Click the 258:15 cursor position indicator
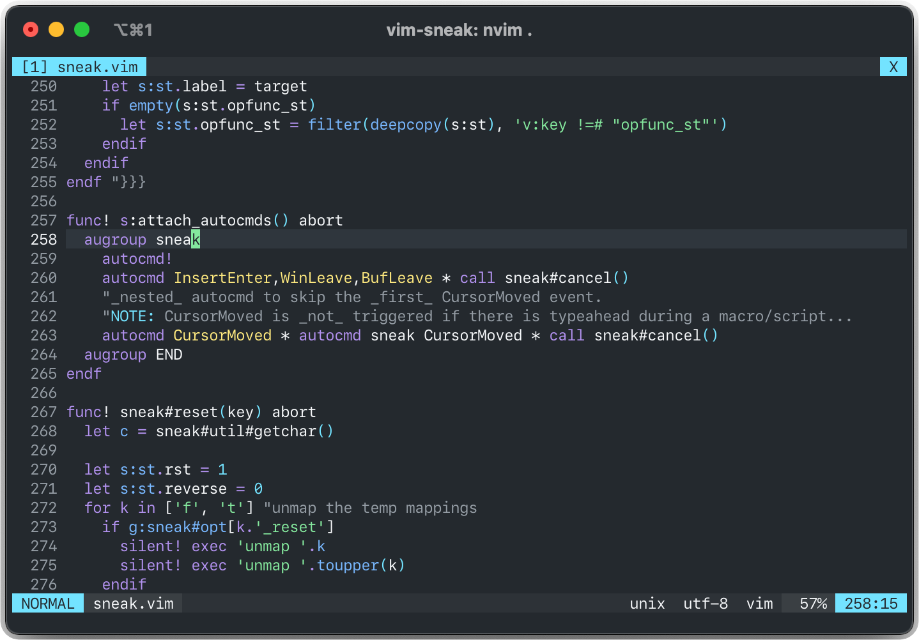Image resolution: width=919 pixels, height=640 pixels. pos(871,604)
